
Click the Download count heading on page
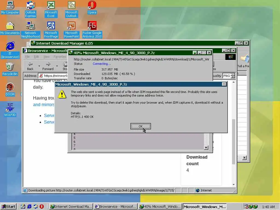197,160
